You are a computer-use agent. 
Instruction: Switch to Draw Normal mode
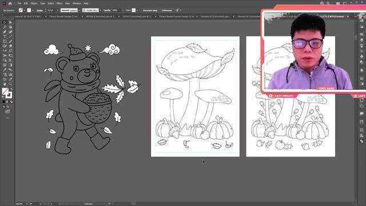click(x=3, y=106)
